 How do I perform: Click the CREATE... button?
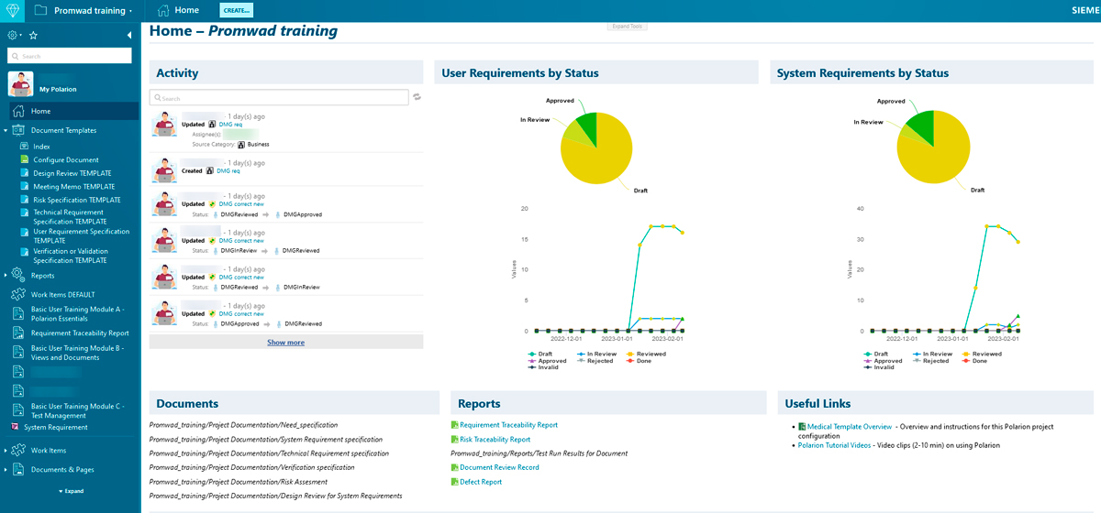pyautogui.click(x=236, y=10)
